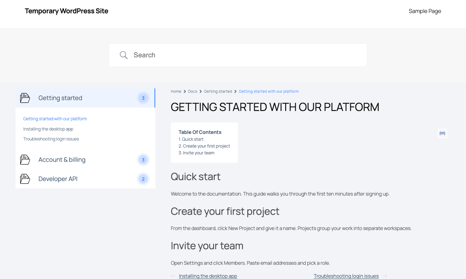Viewport: 466px width, 279px height.
Task: Open next article Troubleshooting login issues link
Action: pyautogui.click(x=346, y=276)
